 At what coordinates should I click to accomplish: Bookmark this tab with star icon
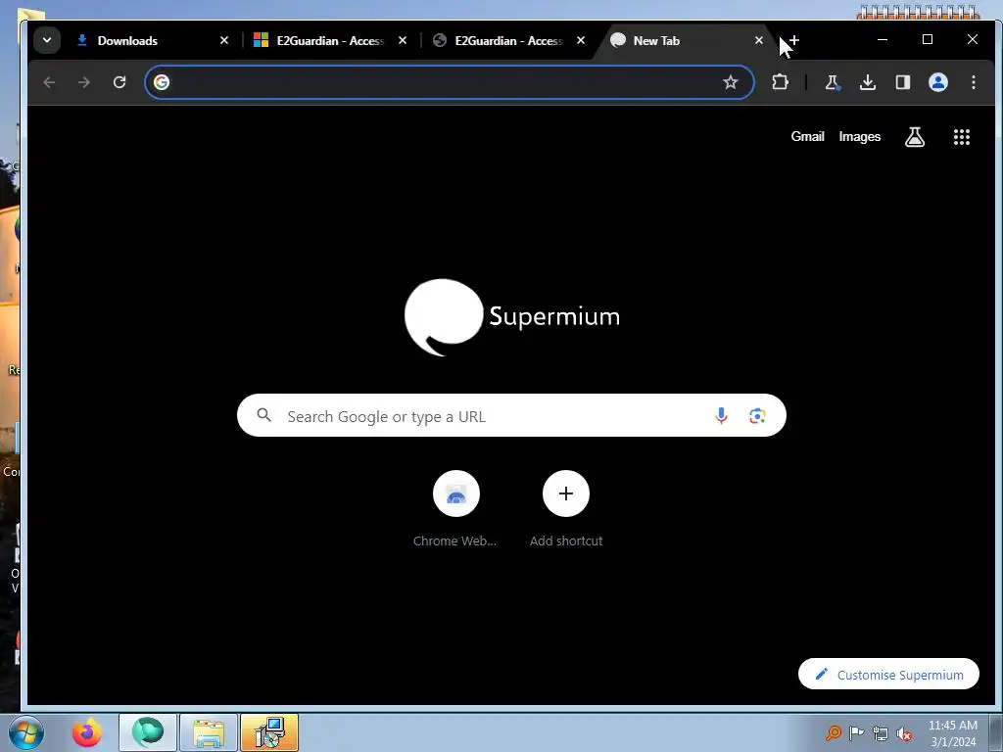730,82
